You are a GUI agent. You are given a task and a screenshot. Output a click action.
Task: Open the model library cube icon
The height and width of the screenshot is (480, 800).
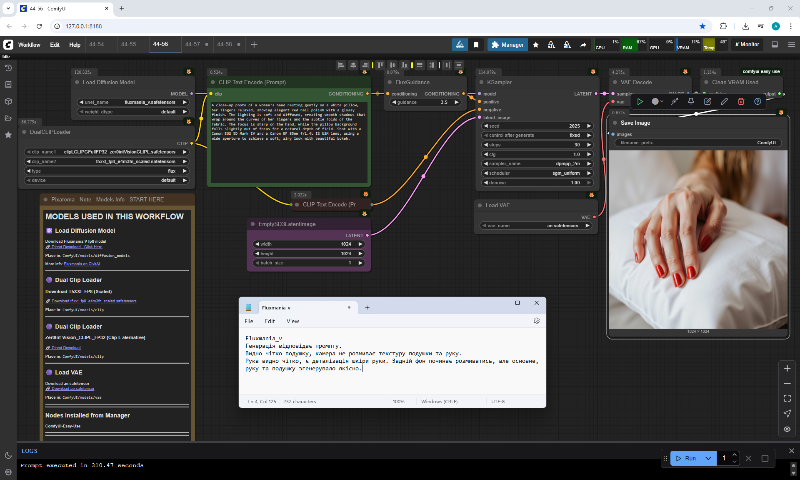[8, 101]
